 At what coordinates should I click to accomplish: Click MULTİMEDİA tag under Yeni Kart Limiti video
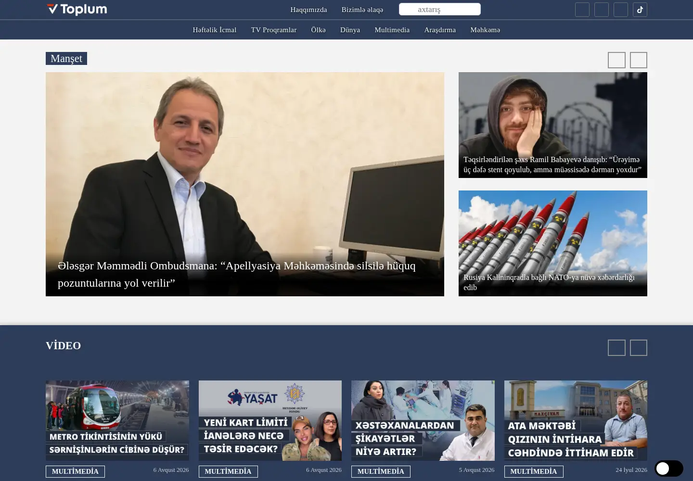[x=228, y=471]
